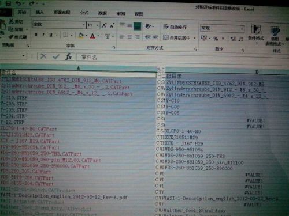Switch to the 数据 Data tab

pos(102,13)
